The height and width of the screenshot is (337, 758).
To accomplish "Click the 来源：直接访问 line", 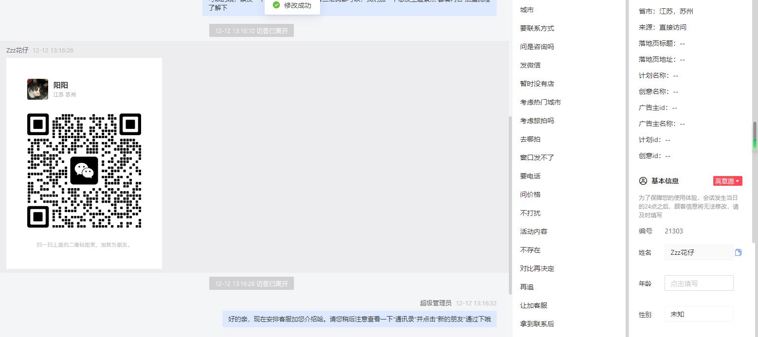I will point(663,27).
